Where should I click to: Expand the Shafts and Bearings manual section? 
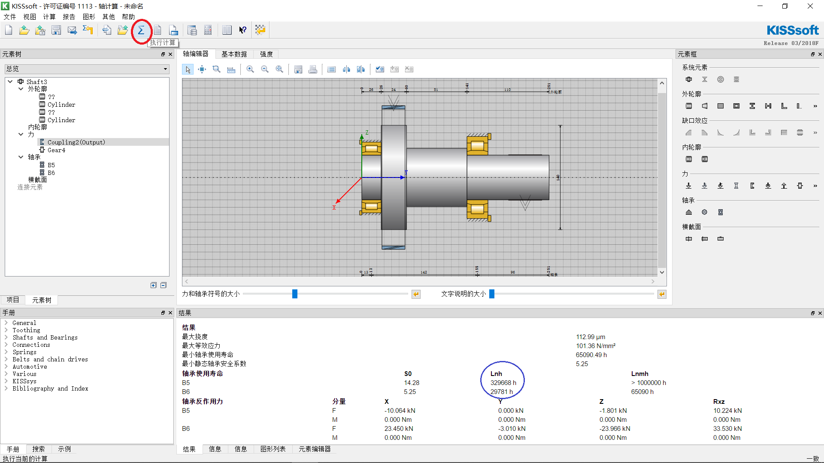pyautogui.click(x=6, y=337)
